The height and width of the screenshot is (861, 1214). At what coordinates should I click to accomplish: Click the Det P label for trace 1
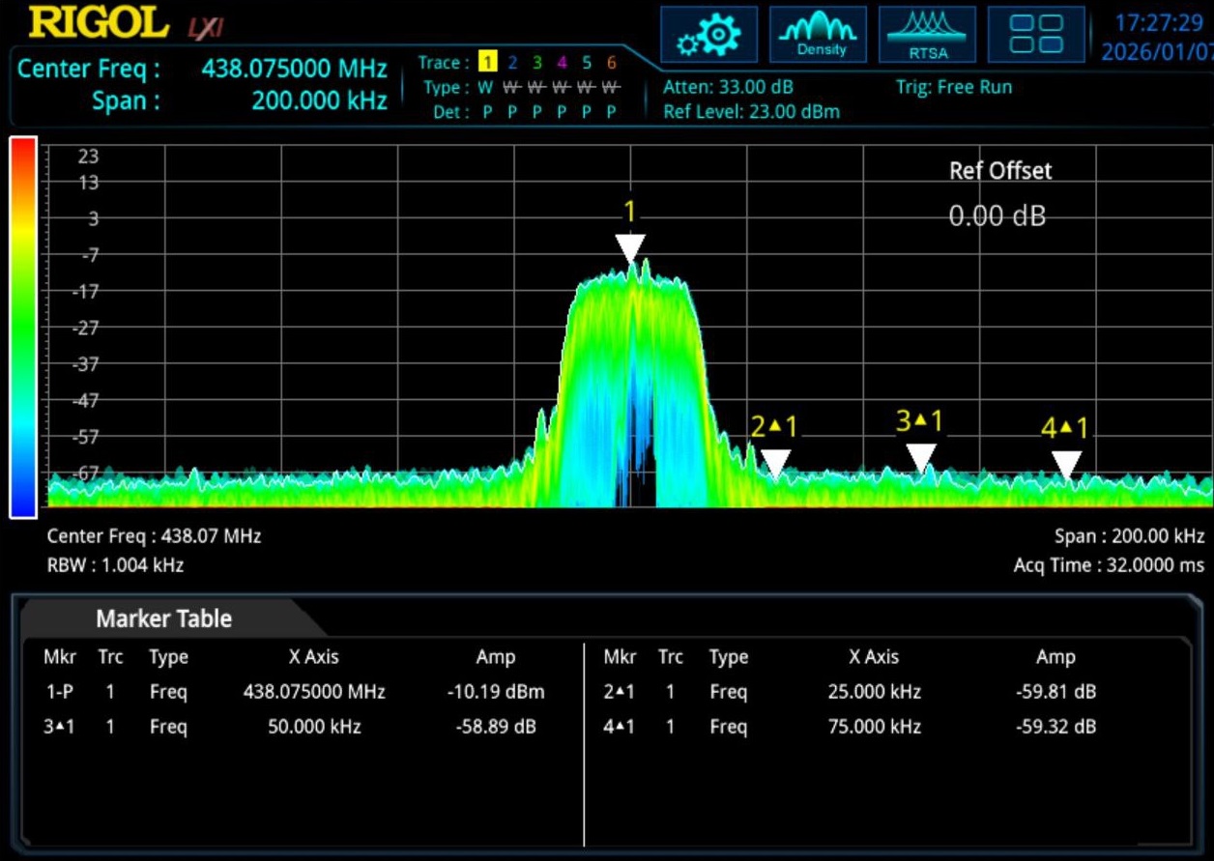487,112
